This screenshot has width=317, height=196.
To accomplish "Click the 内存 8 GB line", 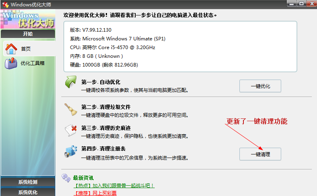I will [96, 56].
